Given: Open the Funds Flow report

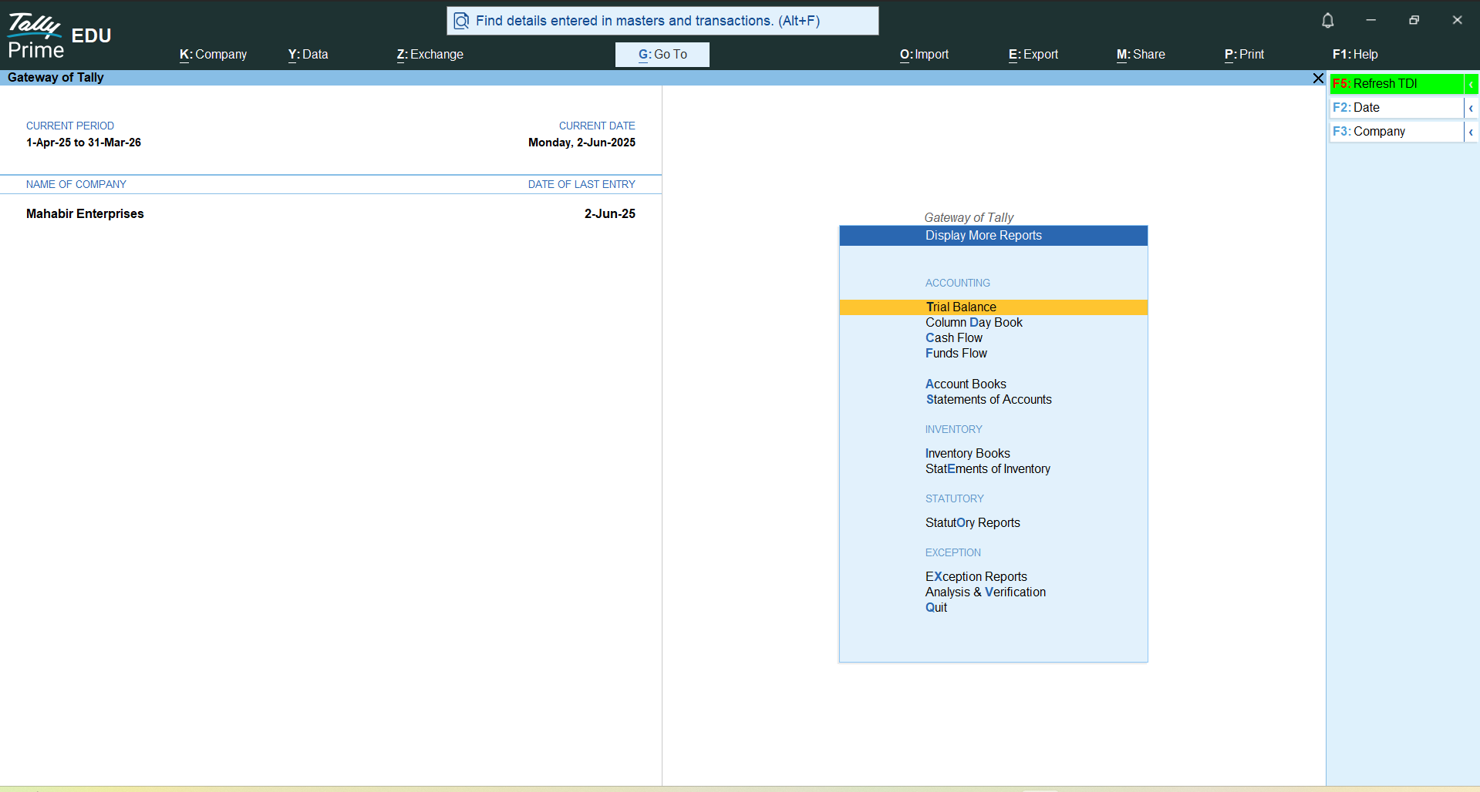Looking at the screenshot, I should tap(956, 354).
